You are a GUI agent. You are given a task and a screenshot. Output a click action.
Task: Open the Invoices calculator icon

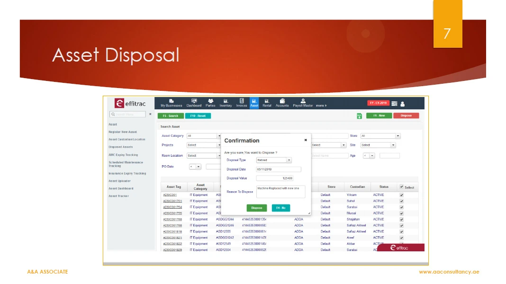pos(242,101)
